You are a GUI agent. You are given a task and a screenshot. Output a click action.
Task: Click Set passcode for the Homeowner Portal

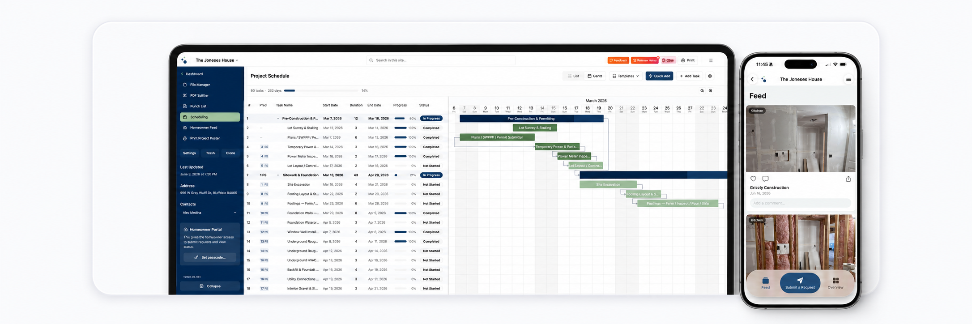click(210, 257)
